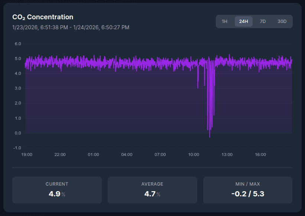Click the purple CO2 data line
Screen dimensions: 305x216
point(111,63)
